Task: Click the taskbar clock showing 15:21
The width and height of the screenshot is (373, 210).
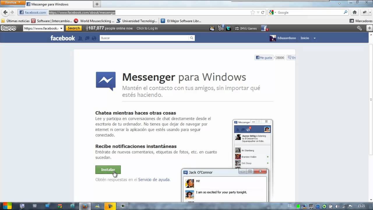Action: point(361,206)
